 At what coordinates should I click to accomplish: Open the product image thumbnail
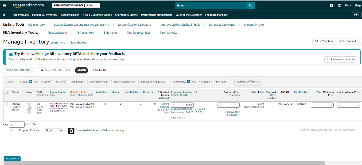[29, 108]
